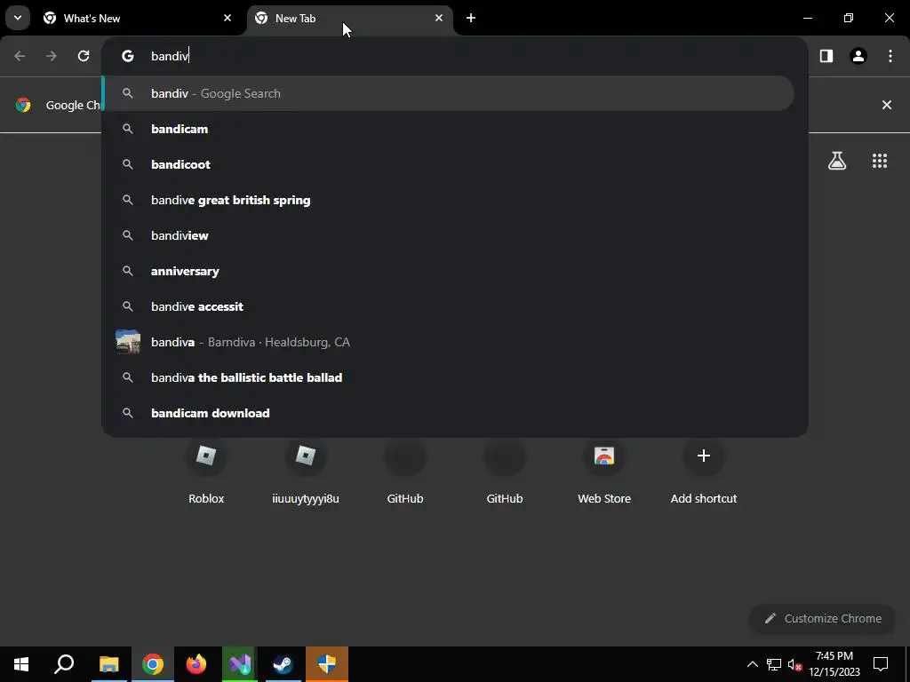Choose the 'bandicam' suggestion
910x682 pixels.
pyautogui.click(x=448, y=129)
